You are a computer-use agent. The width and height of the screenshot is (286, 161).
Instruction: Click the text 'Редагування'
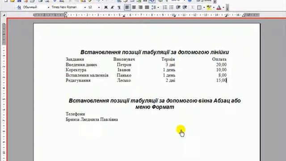pos(78,80)
